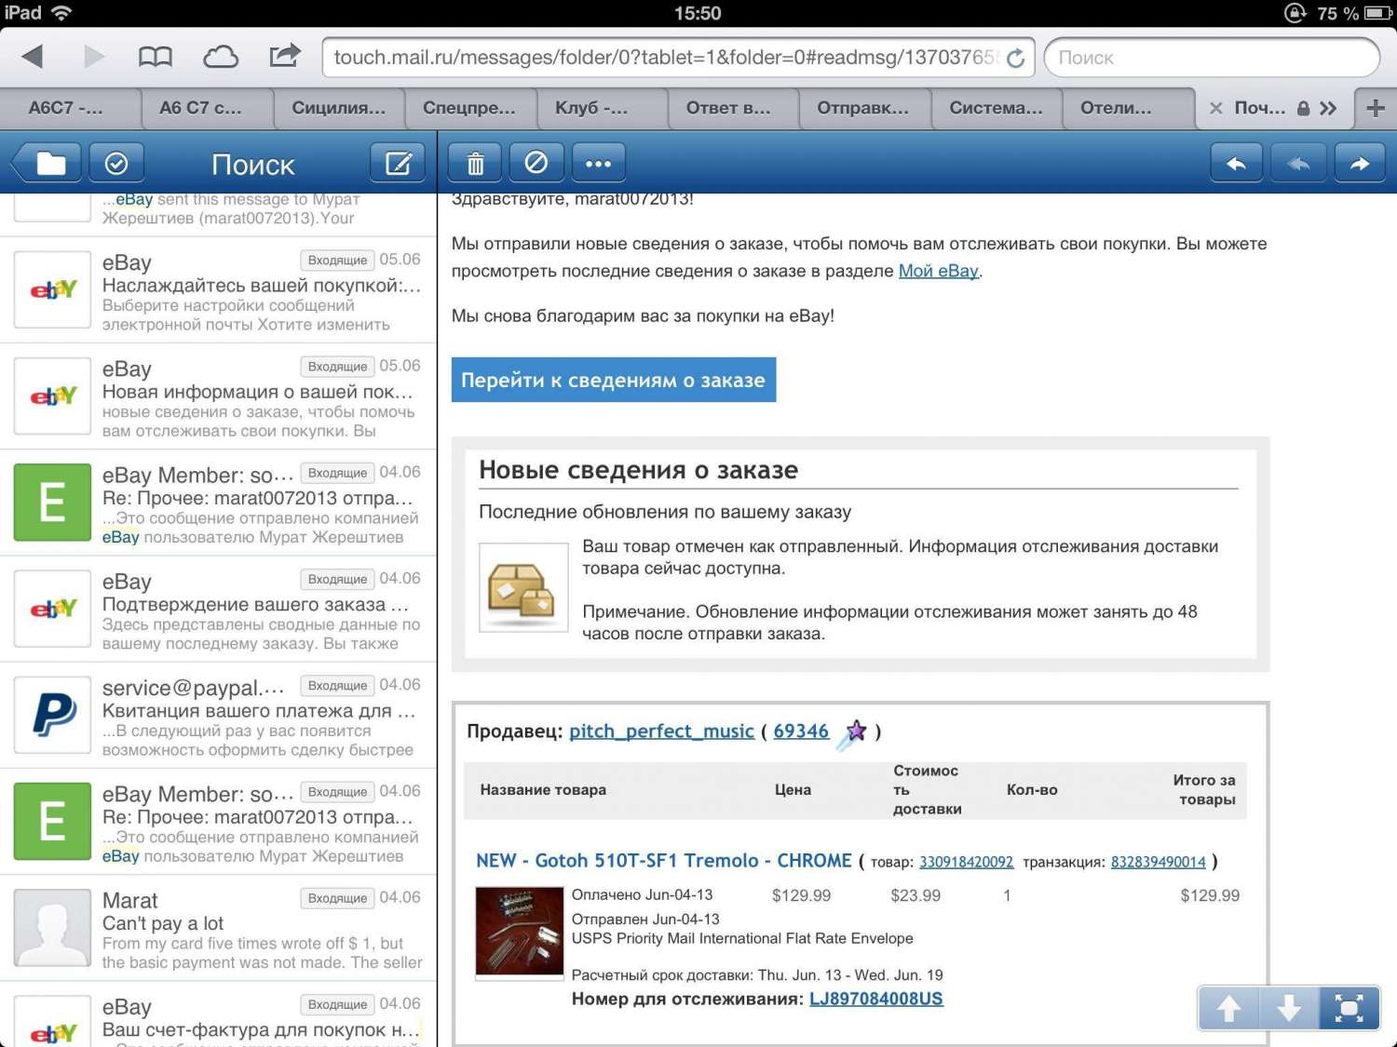
Task: Open more actions with the three dots
Action: point(598,164)
